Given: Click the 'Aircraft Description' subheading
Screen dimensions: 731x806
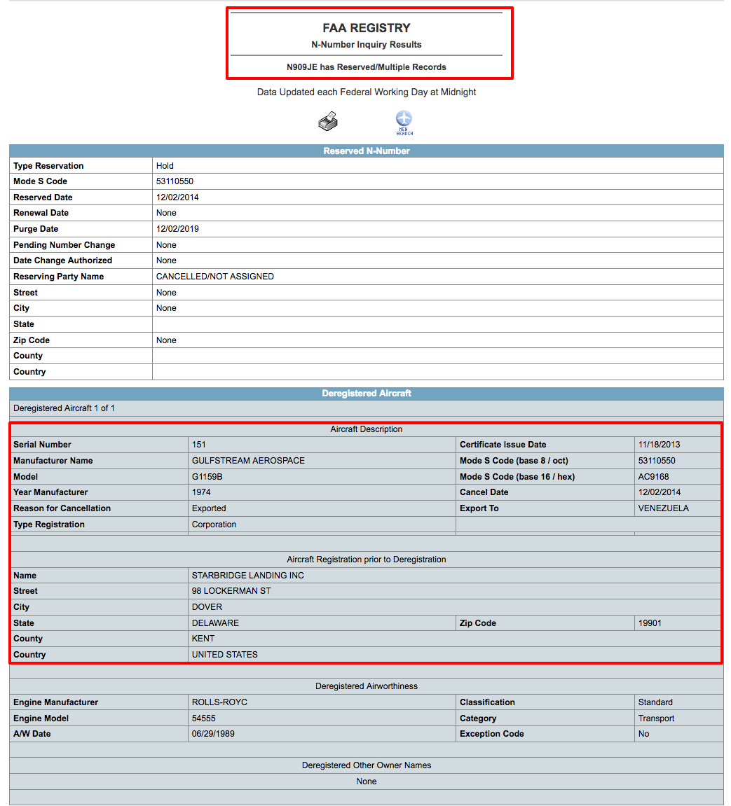Looking at the screenshot, I should coord(367,429).
